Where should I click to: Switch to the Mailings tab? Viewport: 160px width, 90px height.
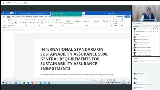point(35,16)
